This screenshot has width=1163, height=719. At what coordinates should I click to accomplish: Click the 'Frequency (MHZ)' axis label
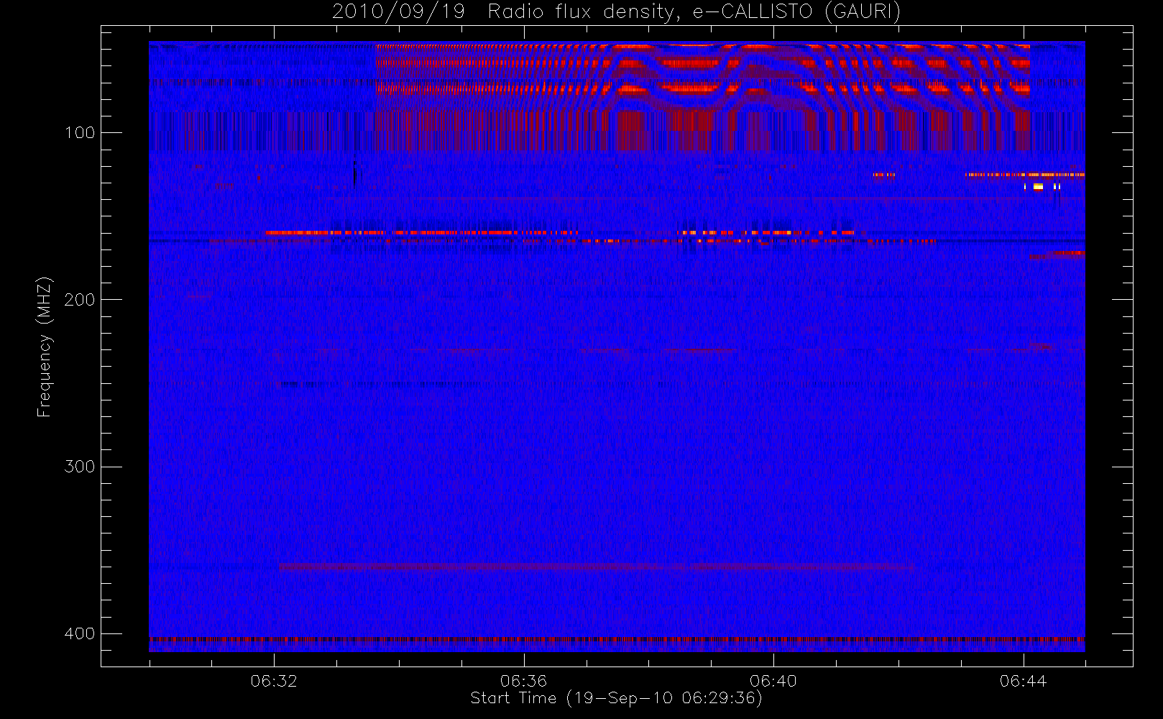pos(45,347)
